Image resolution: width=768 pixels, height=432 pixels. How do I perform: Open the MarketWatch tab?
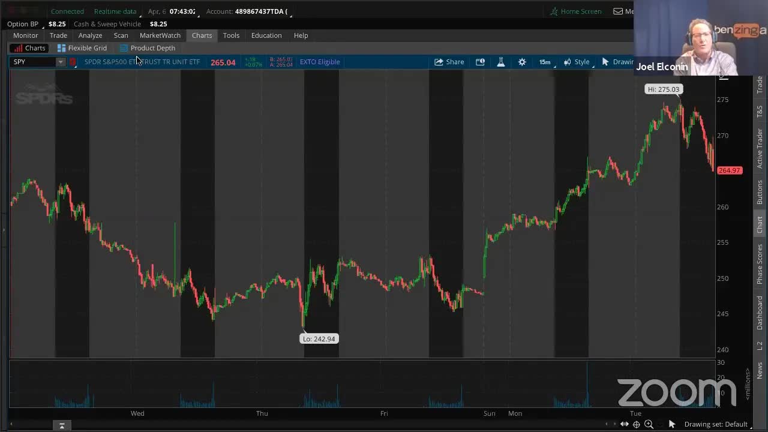click(160, 35)
